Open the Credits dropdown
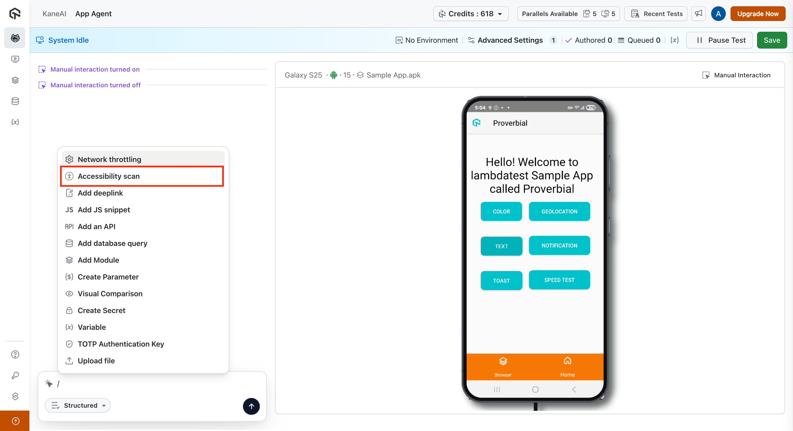This screenshot has width=793, height=431. coord(470,14)
